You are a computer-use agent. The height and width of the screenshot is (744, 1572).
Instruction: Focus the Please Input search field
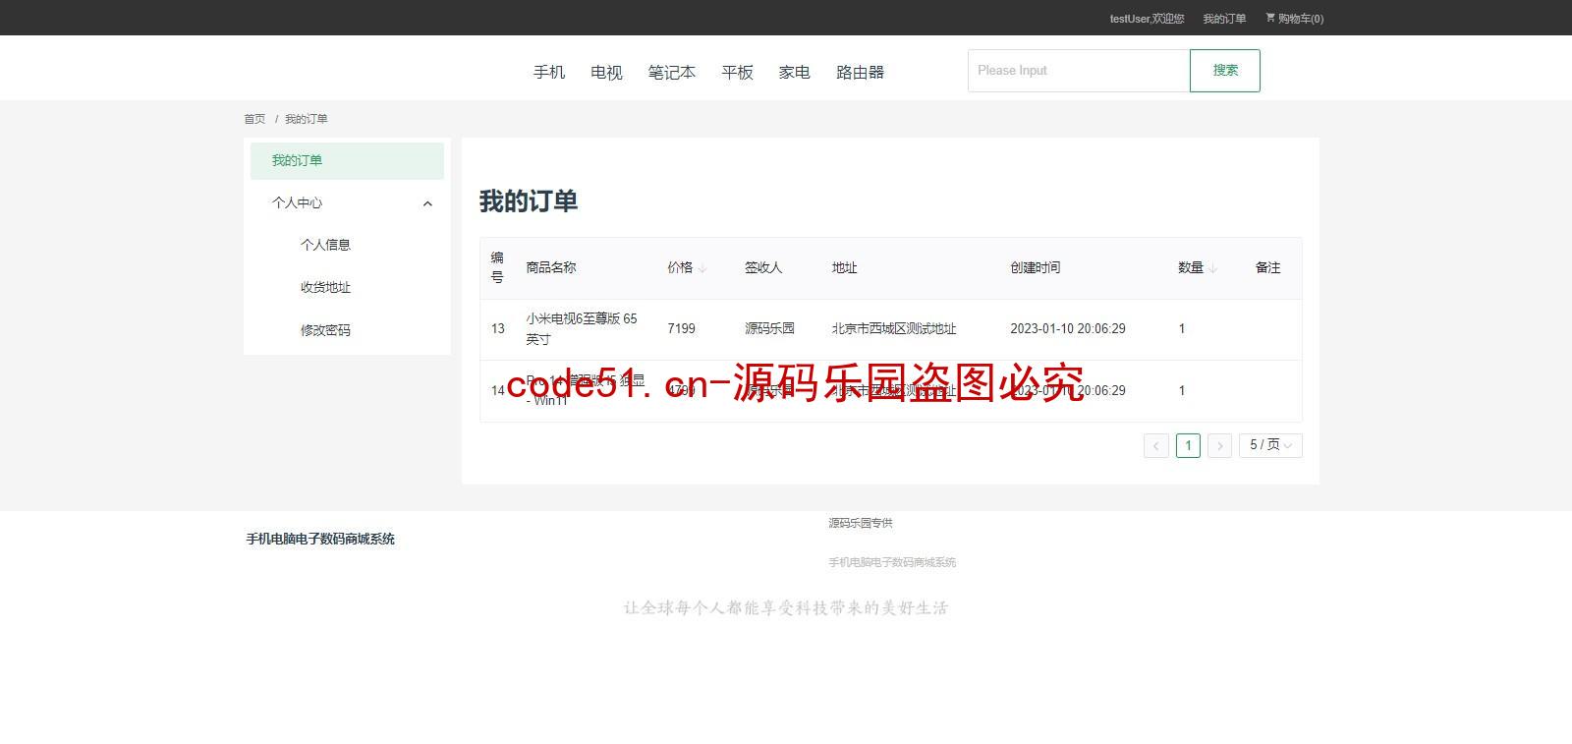pyautogui.click(x=1079, y=71)
